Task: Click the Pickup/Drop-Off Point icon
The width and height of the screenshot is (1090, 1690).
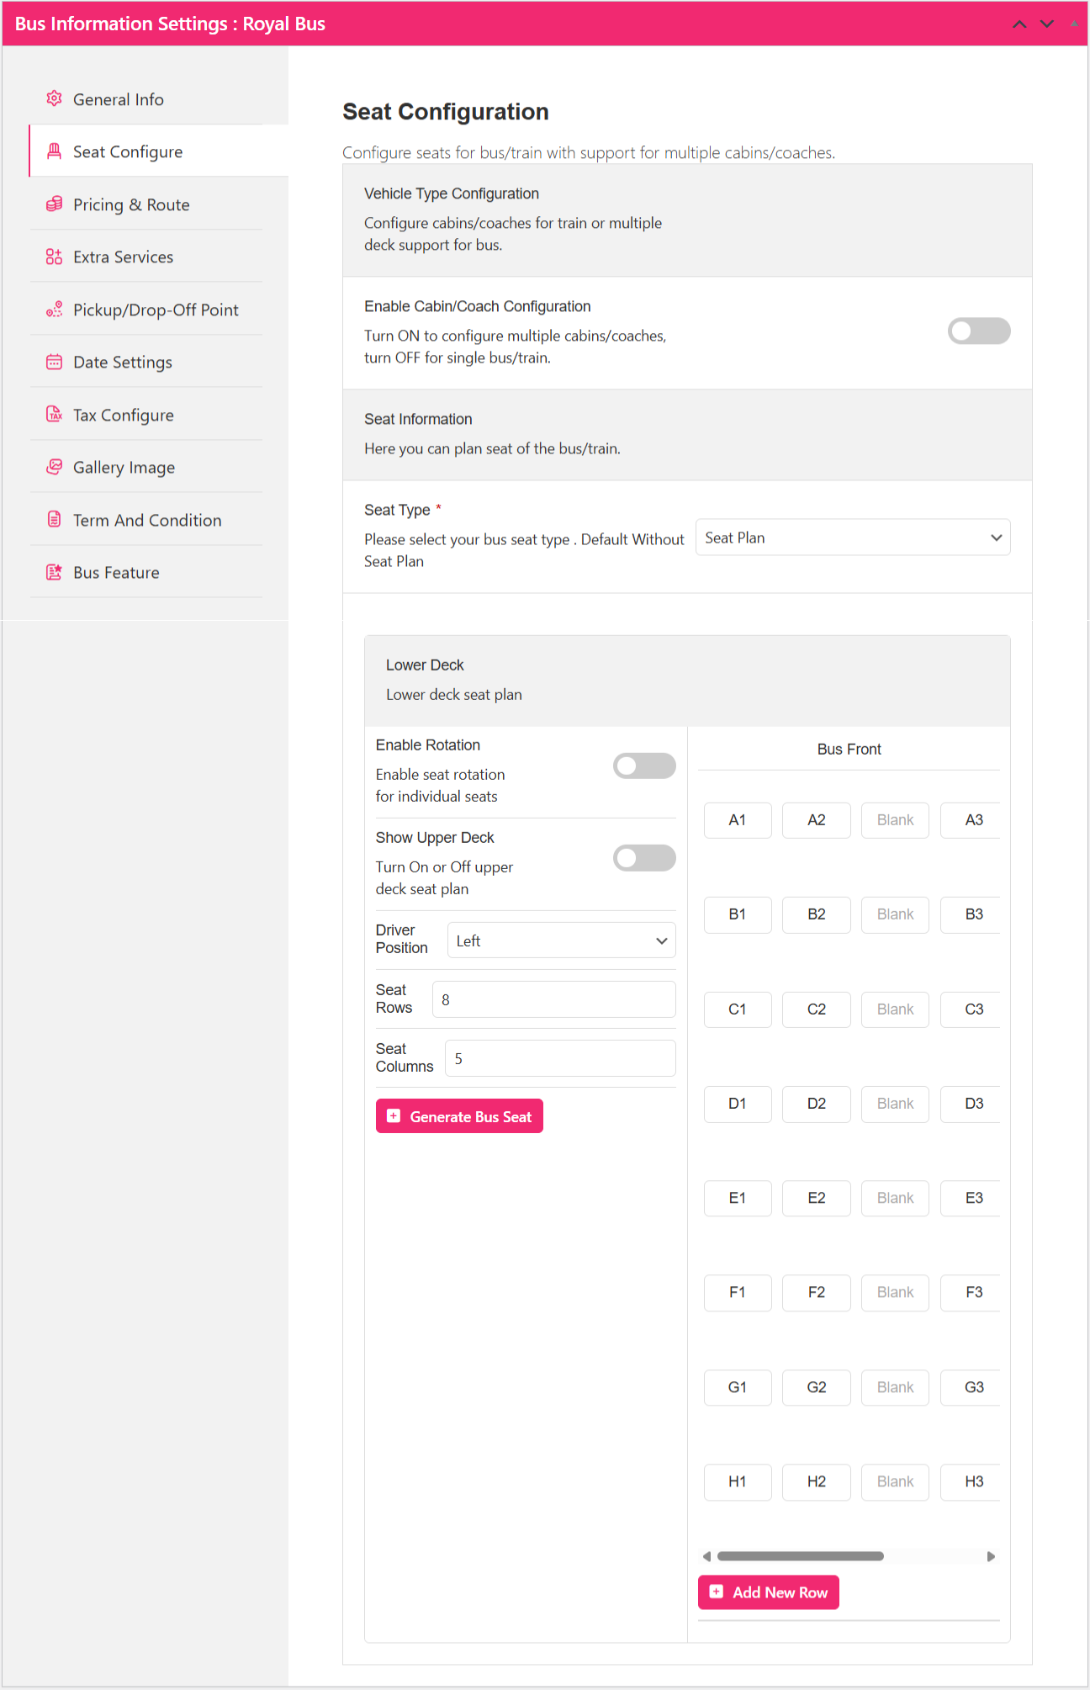Action: click(54, 310)
